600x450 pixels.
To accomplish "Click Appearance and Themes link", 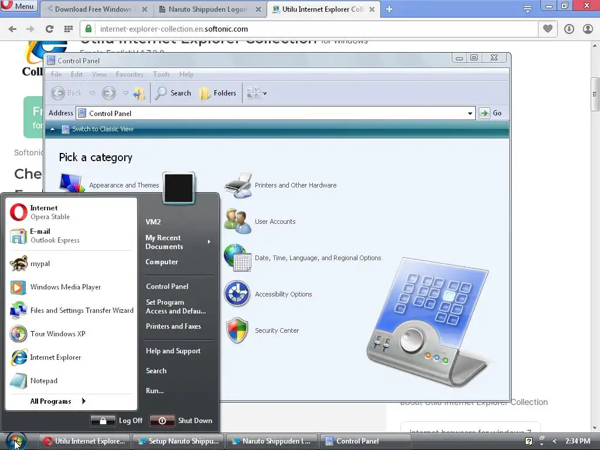I will pyautogui.click(x=124, y=185).
